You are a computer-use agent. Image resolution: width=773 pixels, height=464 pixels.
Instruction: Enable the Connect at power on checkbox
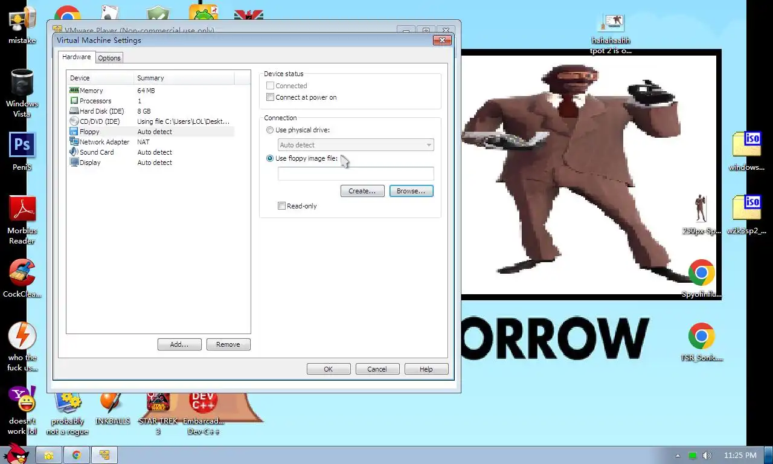click(x=271, y=97)
